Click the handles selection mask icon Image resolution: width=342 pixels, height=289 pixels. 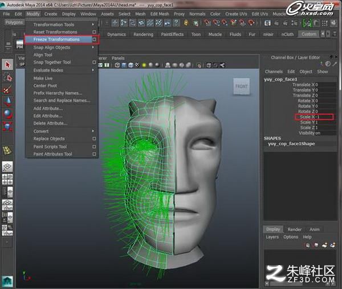click(x=115, y=23)
